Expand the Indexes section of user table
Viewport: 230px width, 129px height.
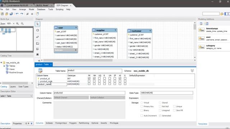tap(76, 50)
